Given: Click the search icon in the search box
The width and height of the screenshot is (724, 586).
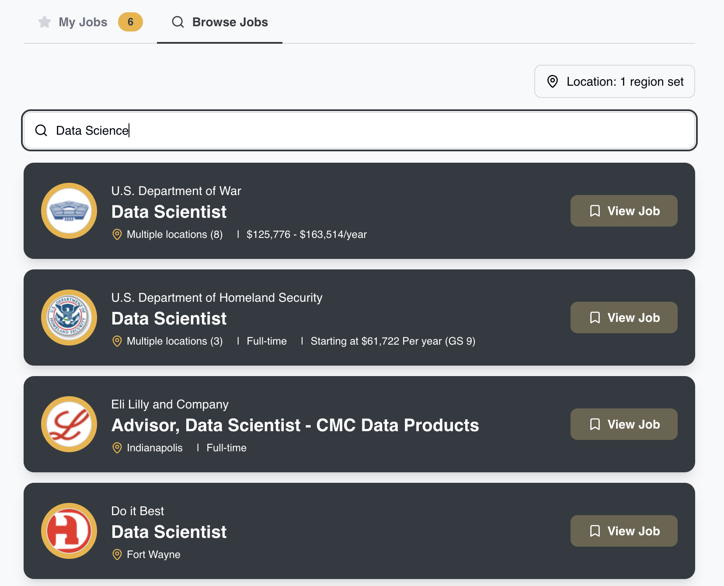Looking at the screenshot, I should click(x=41, y=130).
